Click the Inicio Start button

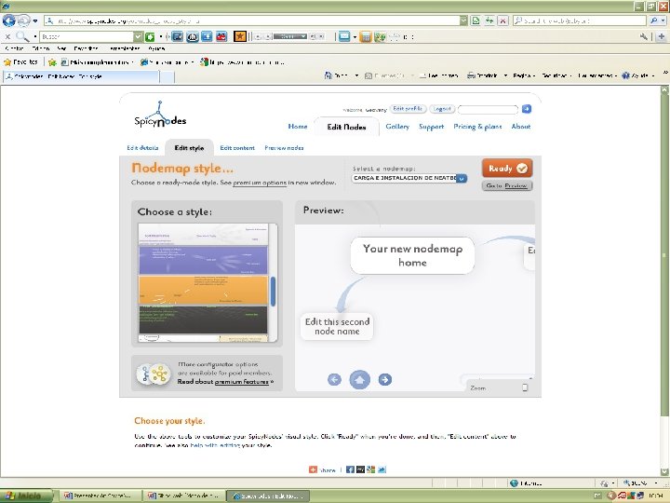[x=26, y=496]
